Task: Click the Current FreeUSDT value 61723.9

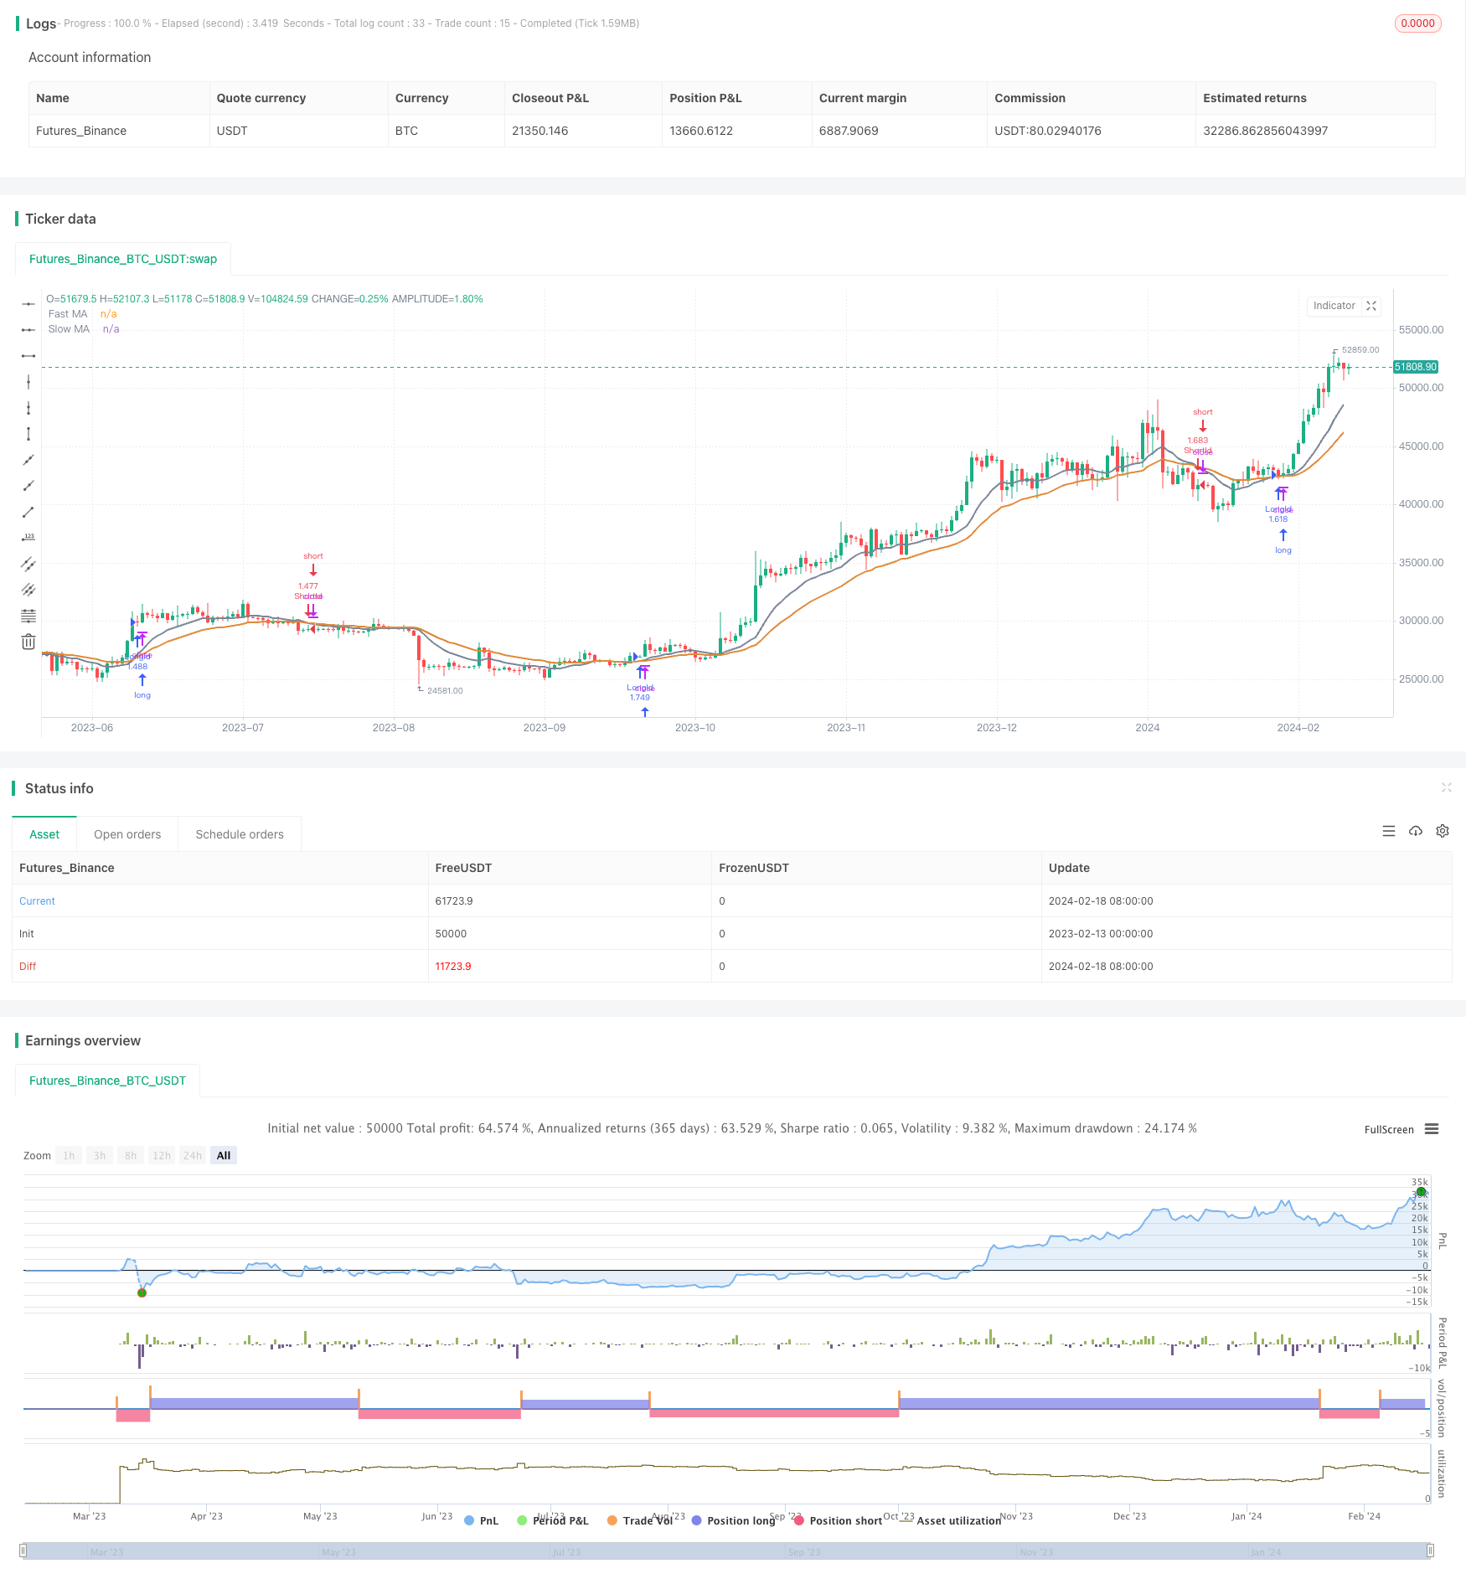Action: [454, 901]
